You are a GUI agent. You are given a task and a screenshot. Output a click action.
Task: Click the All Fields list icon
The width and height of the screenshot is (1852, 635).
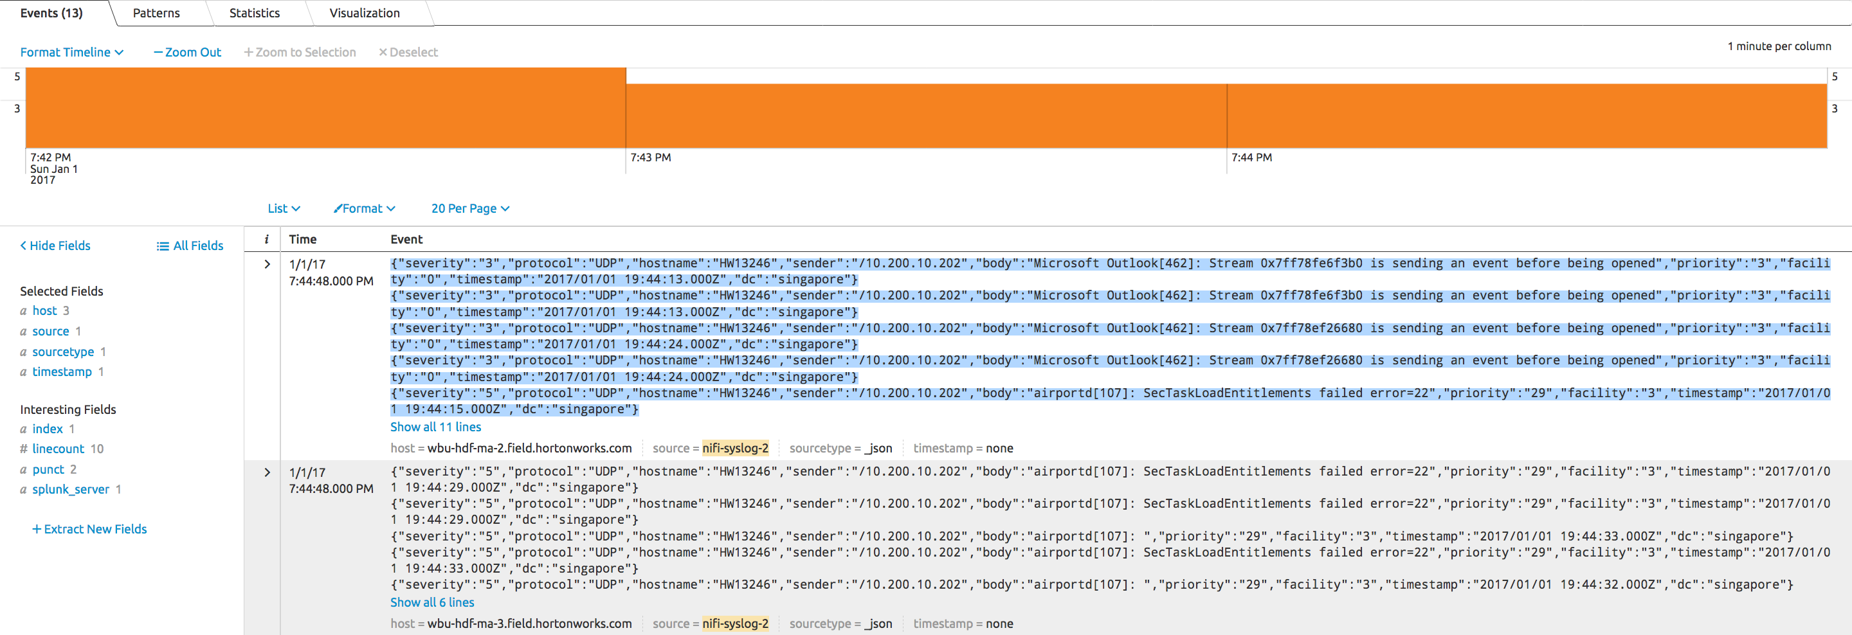pos(162,246)
